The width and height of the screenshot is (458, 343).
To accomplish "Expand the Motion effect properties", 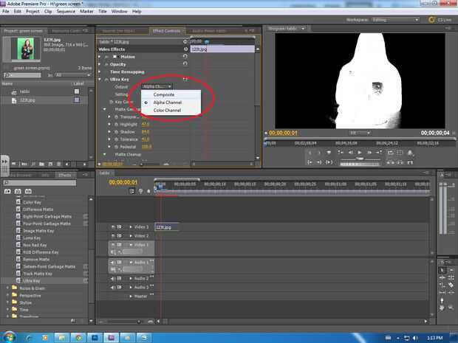I will [100, 57].
